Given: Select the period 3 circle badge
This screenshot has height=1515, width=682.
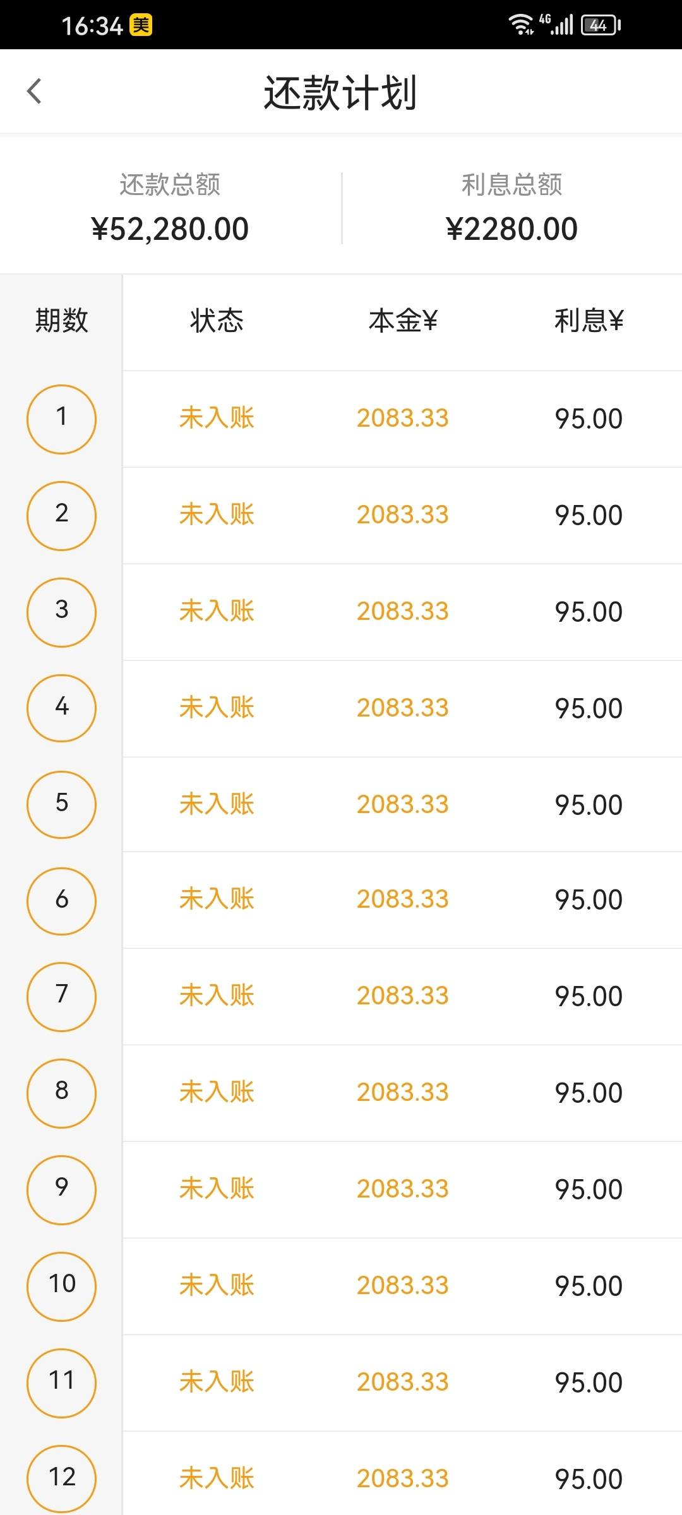Looking at the screenshot, I should tap(61, 612).
